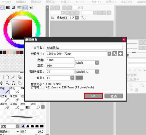Select the flattest rectangular brush edge shape
Screen dimensions: 146x135
tap(42, 126)
